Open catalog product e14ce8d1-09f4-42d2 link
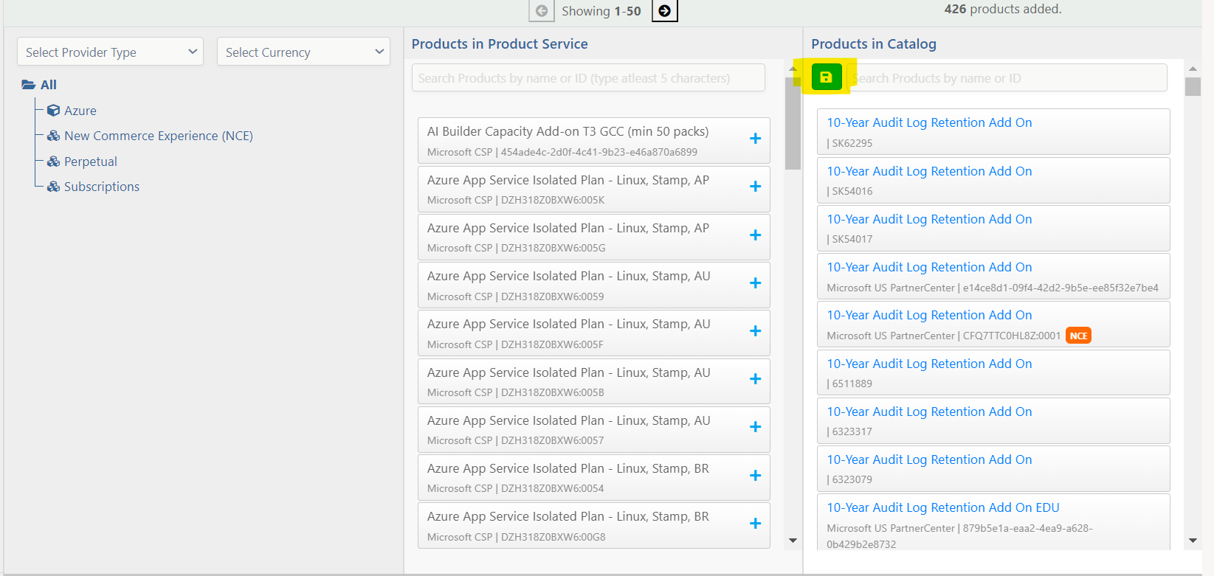The image size is (1214, 576). [x=929, y=267]
